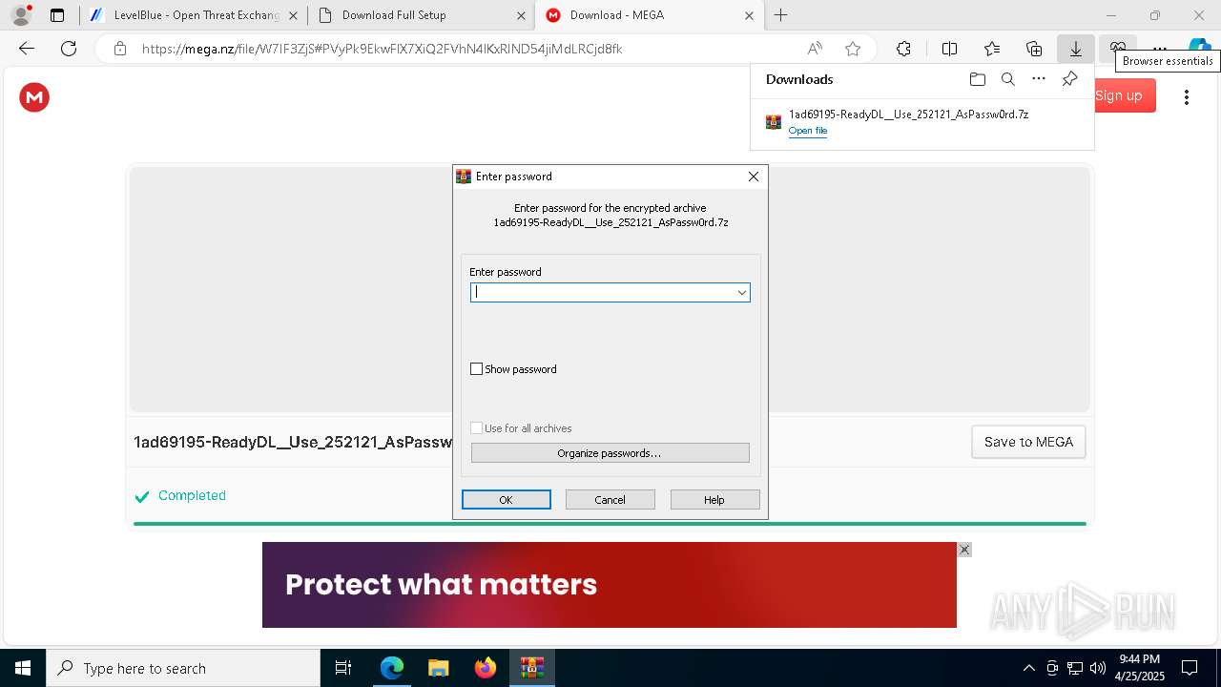Screen dimensions: 1221x687
Task: Close the Protect what matters ad
Action: [x=964, y=550]
